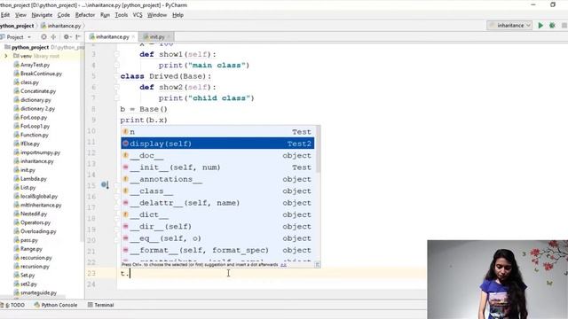Open the VCS menu
The image size is (568, 319).
point(138,15)
